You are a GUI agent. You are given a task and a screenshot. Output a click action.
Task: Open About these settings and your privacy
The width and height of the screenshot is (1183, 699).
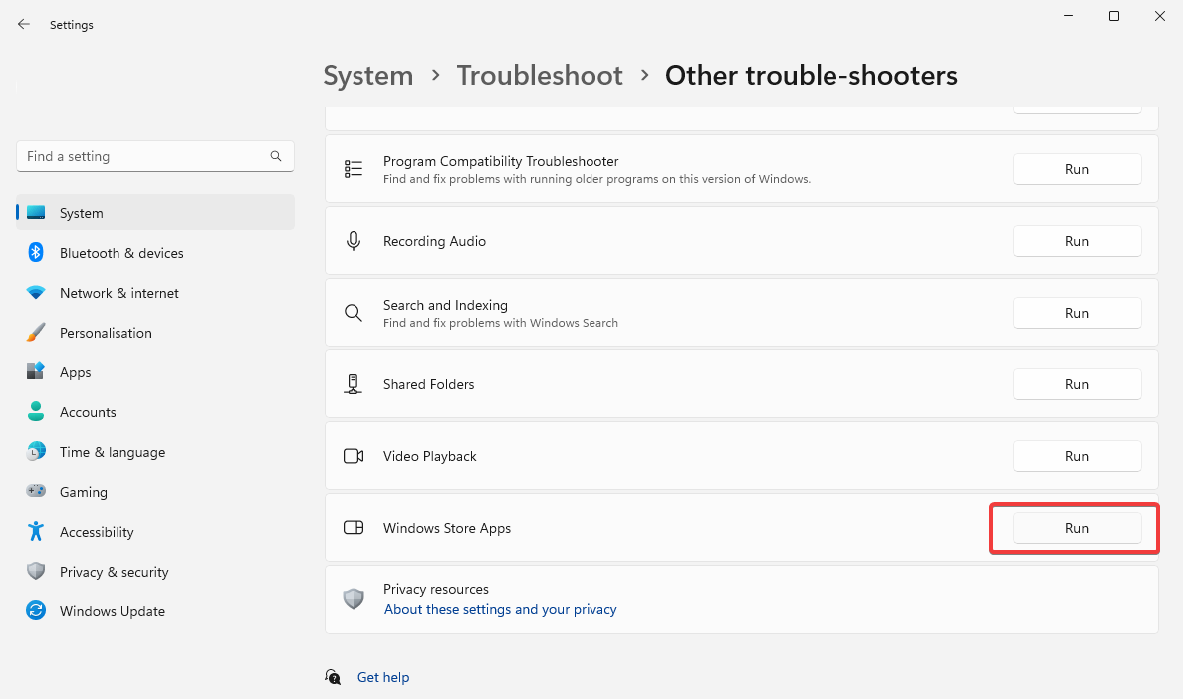pyautogui.click(x=500, y=609)
